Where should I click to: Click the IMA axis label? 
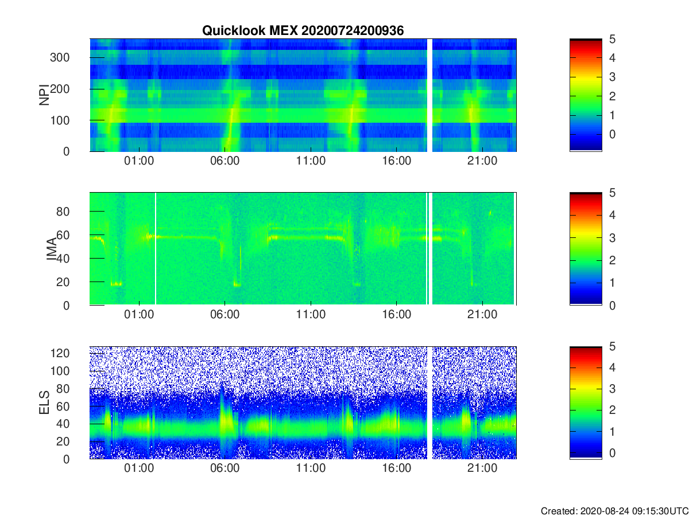click(x=52, y=249)
